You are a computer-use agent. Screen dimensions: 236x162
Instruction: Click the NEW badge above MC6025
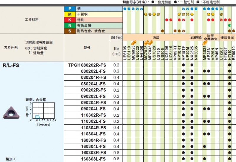[x=134, y=43]
